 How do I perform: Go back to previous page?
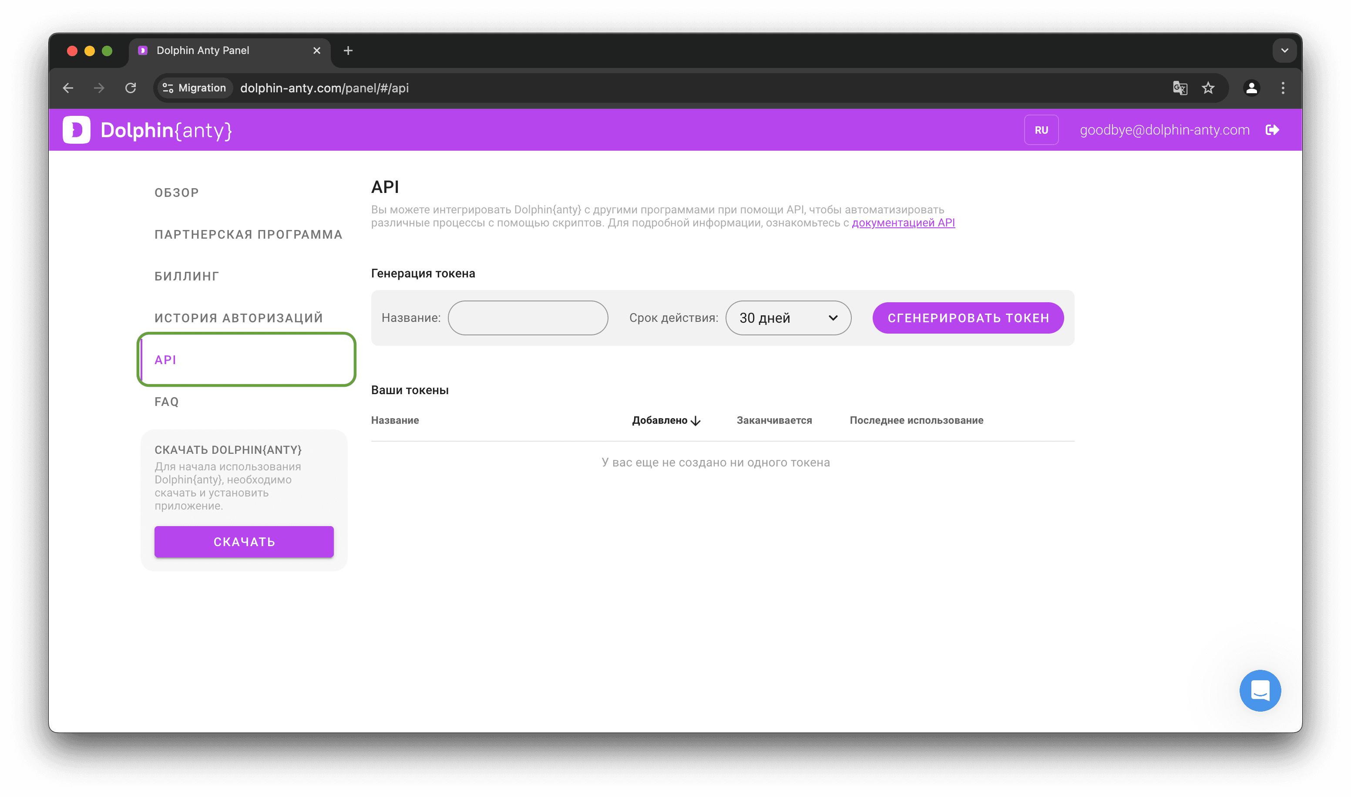pos(68,88)
